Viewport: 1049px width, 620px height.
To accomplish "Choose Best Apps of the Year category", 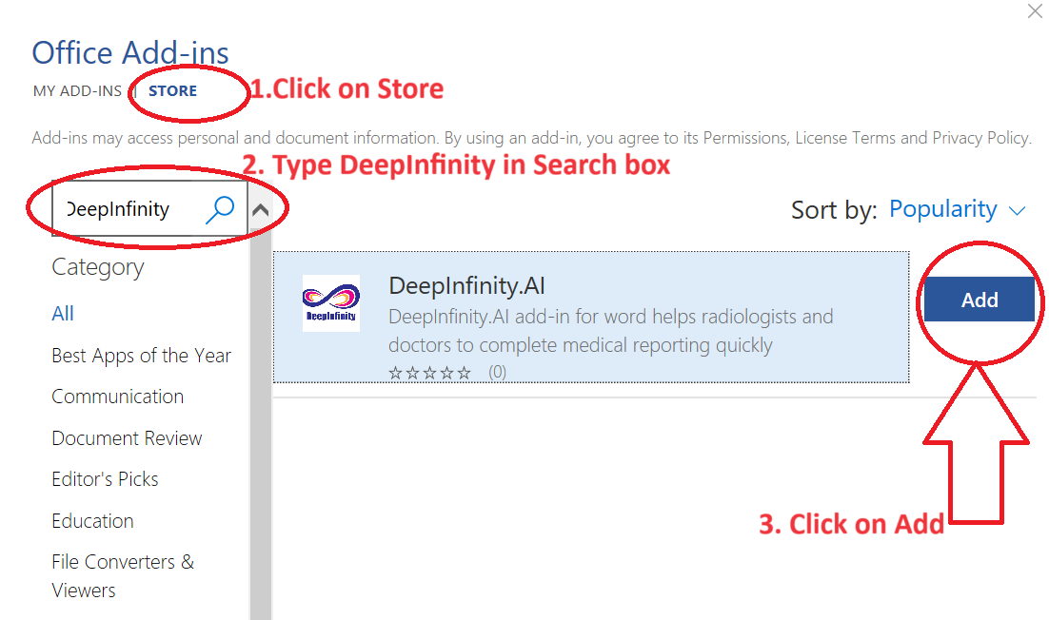I will pos(141,356).
